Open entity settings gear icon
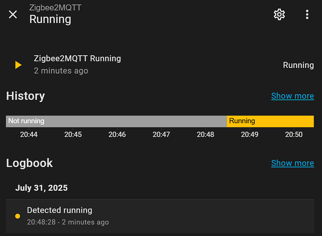The image size is (322, 236). pyautogui.click(x=280, y=15)
